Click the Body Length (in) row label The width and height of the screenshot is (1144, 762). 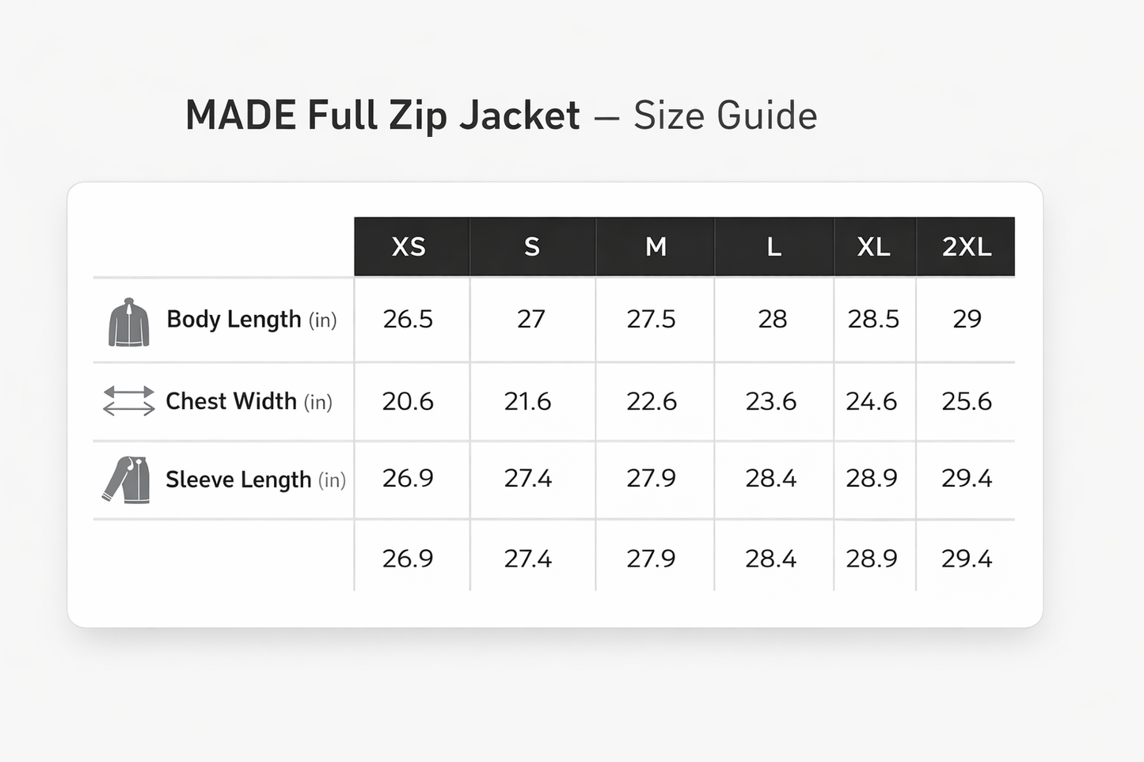point(252,320)
